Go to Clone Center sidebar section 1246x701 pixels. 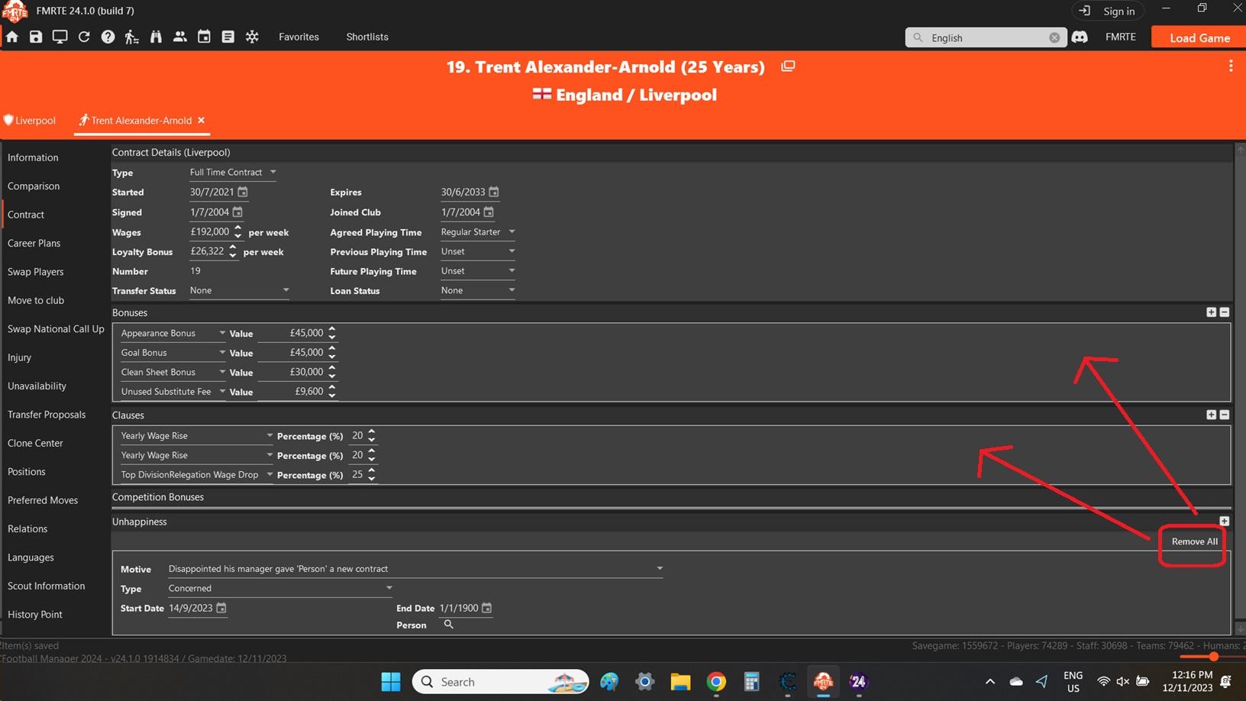coord(35,443)
